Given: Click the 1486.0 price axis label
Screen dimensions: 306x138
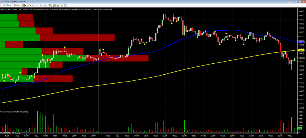Looking at the screenshot, I should point(301,11).
